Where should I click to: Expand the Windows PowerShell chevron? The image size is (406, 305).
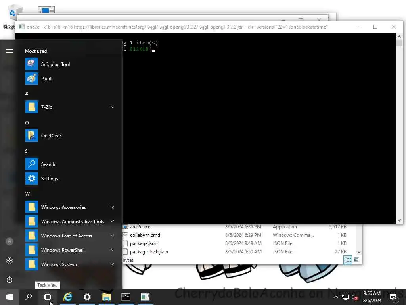click(112, 250)
